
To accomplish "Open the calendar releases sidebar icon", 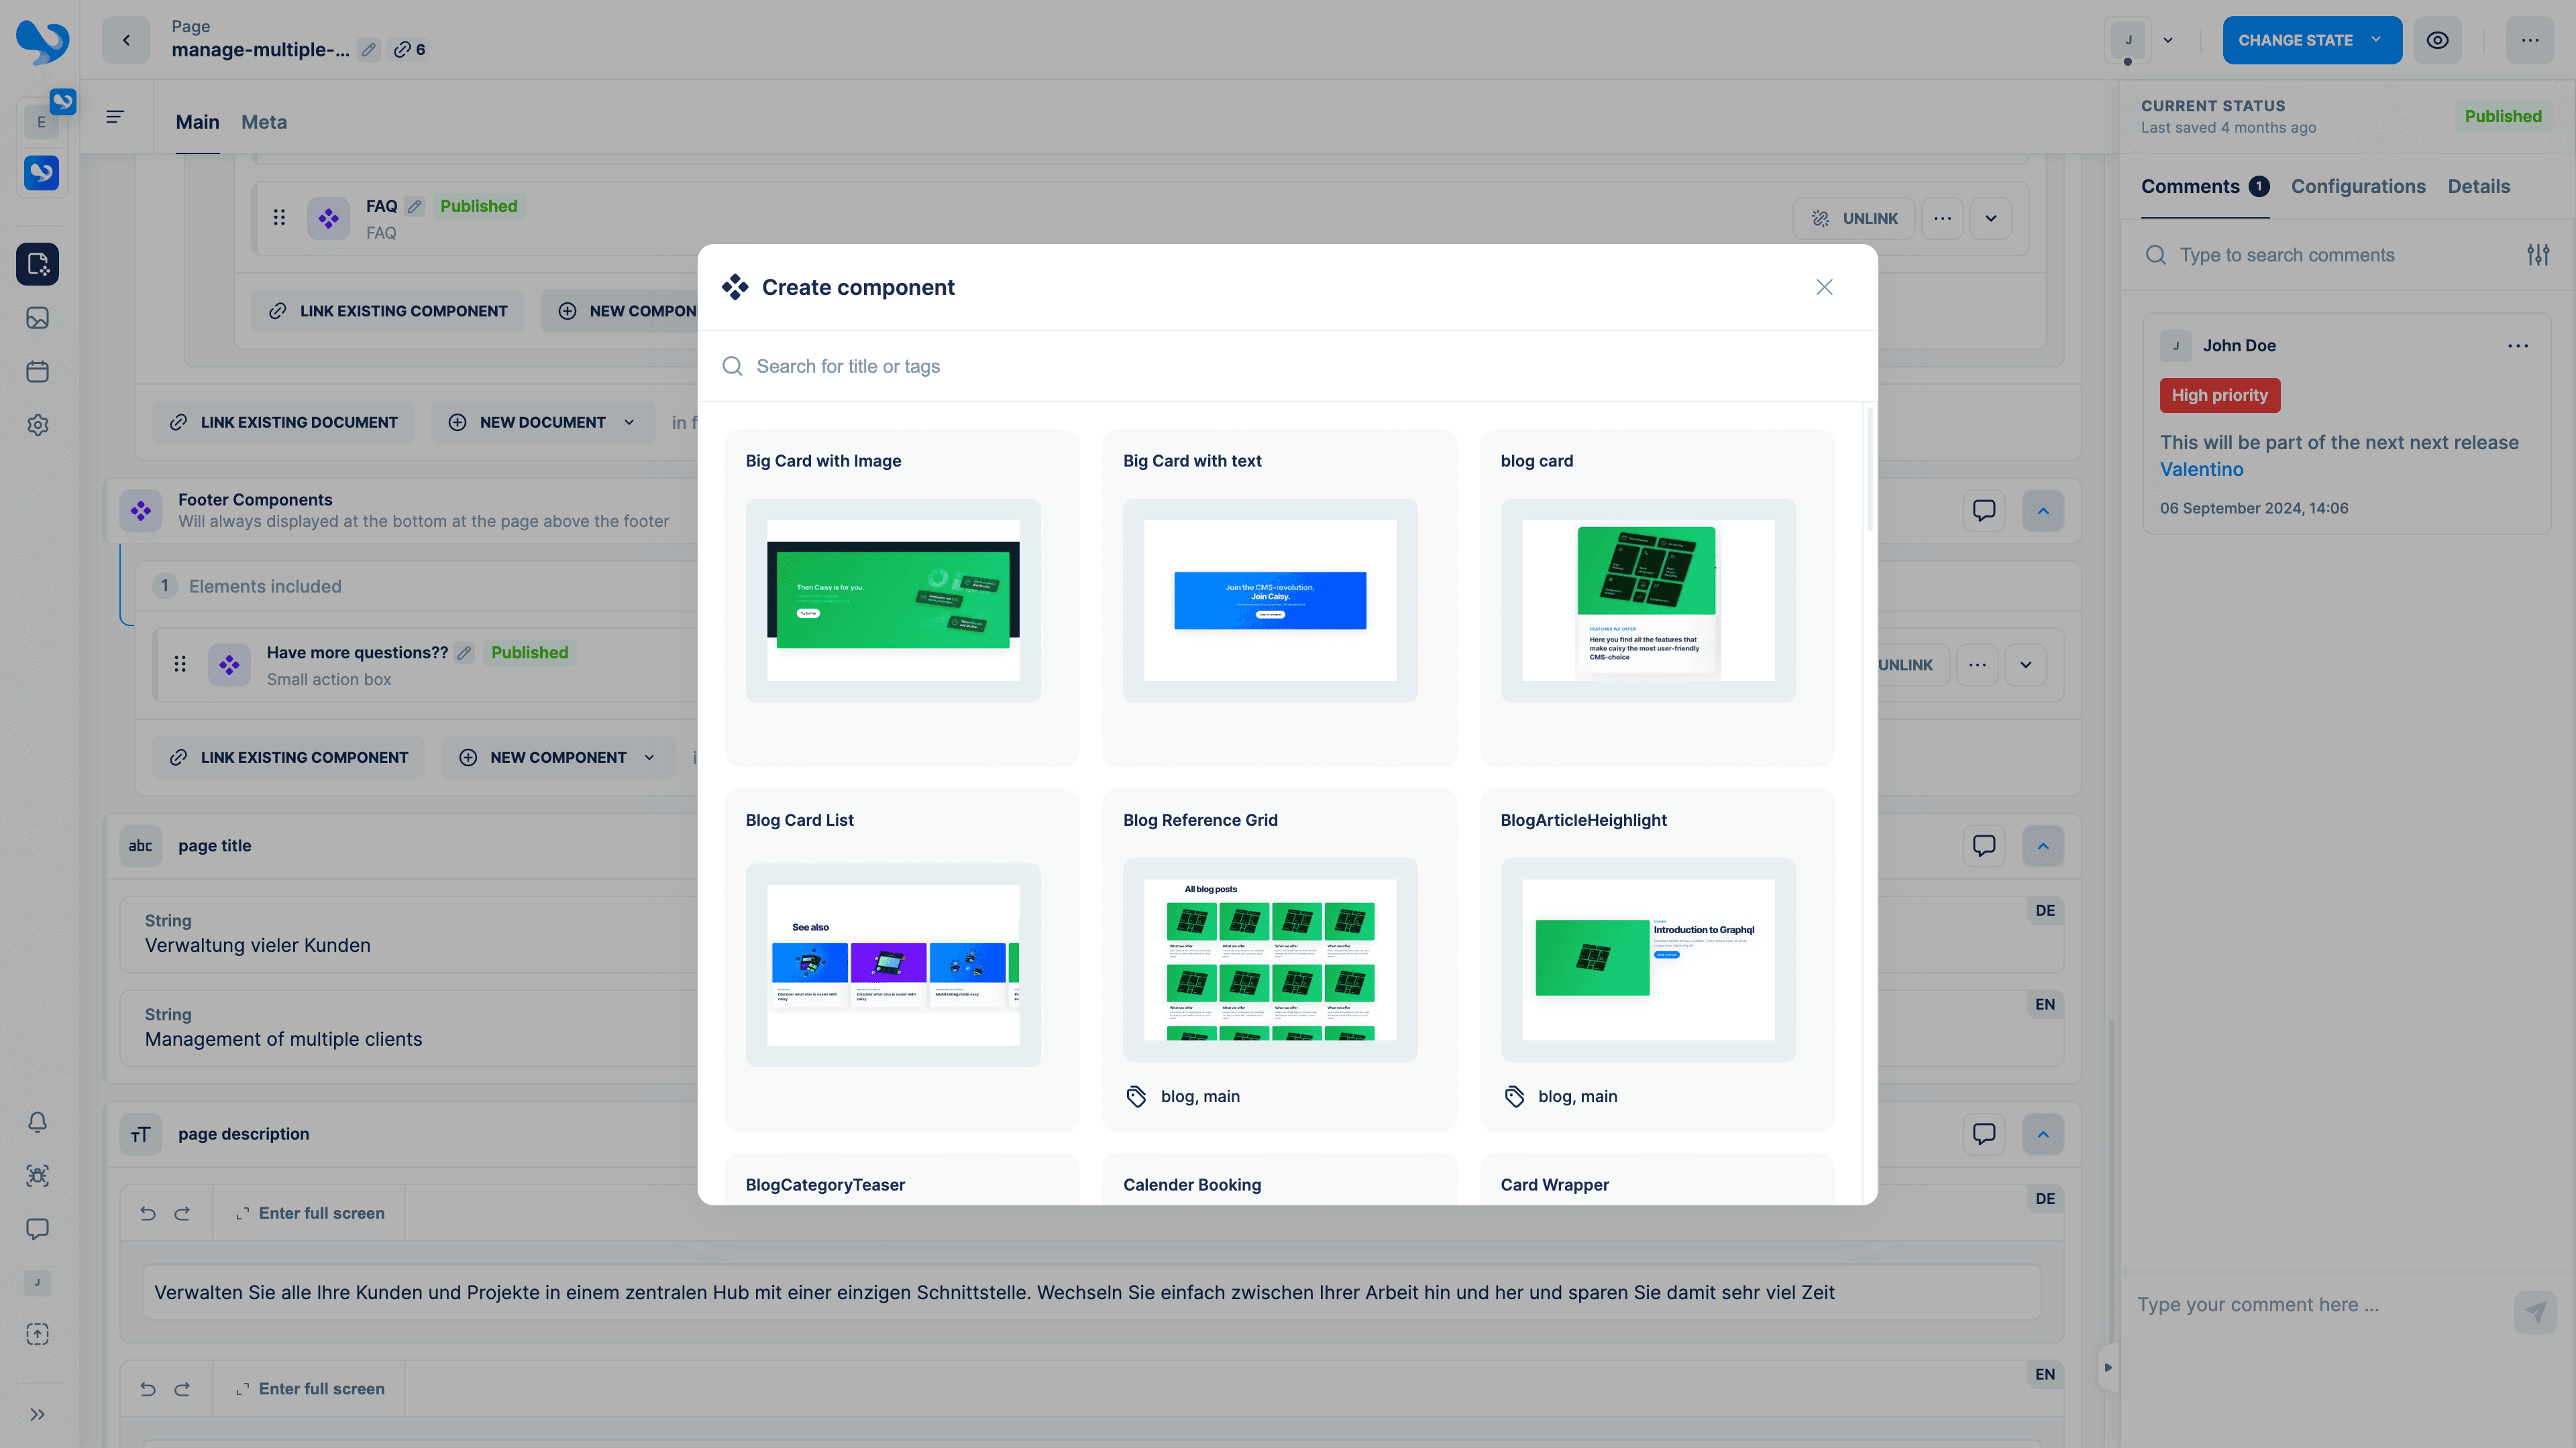I will pos(38,372).
